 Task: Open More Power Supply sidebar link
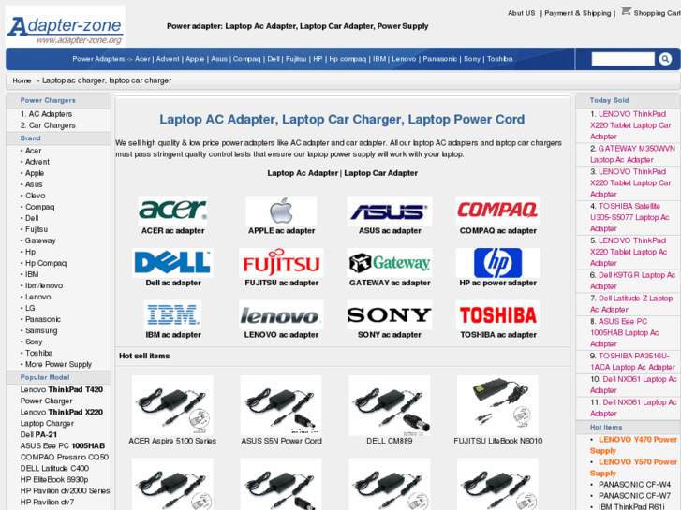click(x=58, y=365)
